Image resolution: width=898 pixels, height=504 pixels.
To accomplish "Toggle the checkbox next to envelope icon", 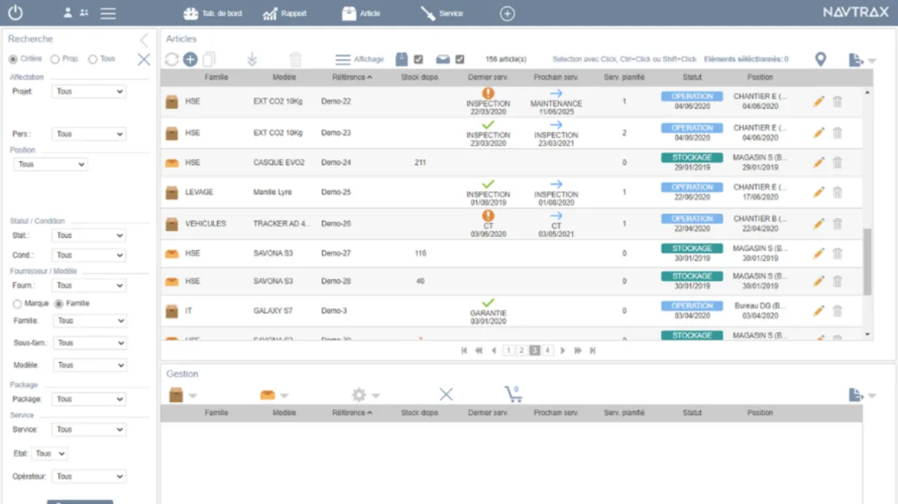I will [x=459, y=60].
